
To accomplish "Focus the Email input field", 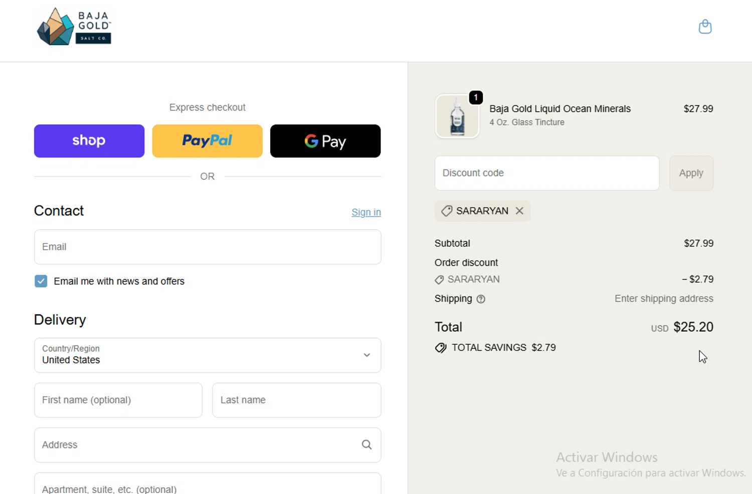I will point(208,247).
